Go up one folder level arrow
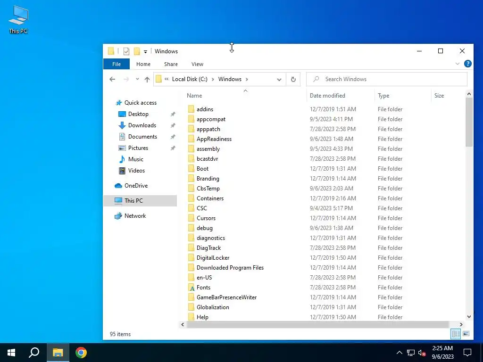Viewport: 483px width, 362px height. pos(147,79)
